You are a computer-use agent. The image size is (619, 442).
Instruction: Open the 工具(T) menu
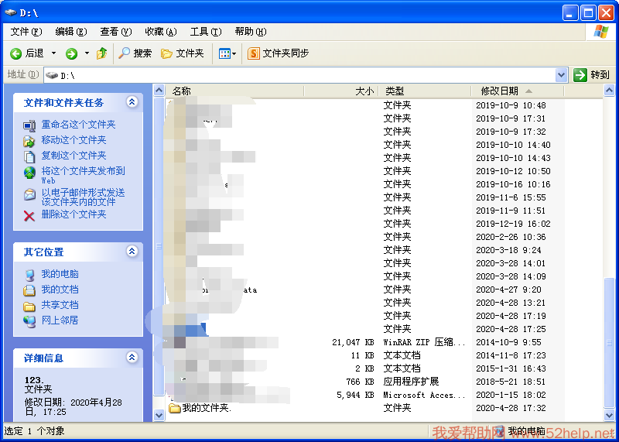(x=205, y=32)
